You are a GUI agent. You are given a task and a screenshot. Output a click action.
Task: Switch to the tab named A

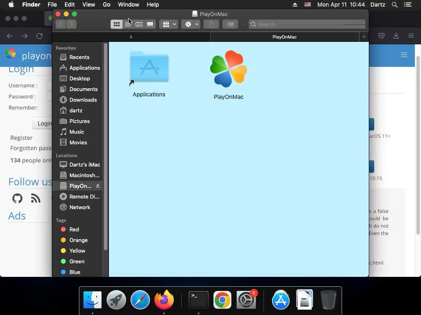pyautogui.click(x=131, y=37)
